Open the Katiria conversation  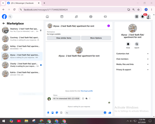click(x=22, y=74)
